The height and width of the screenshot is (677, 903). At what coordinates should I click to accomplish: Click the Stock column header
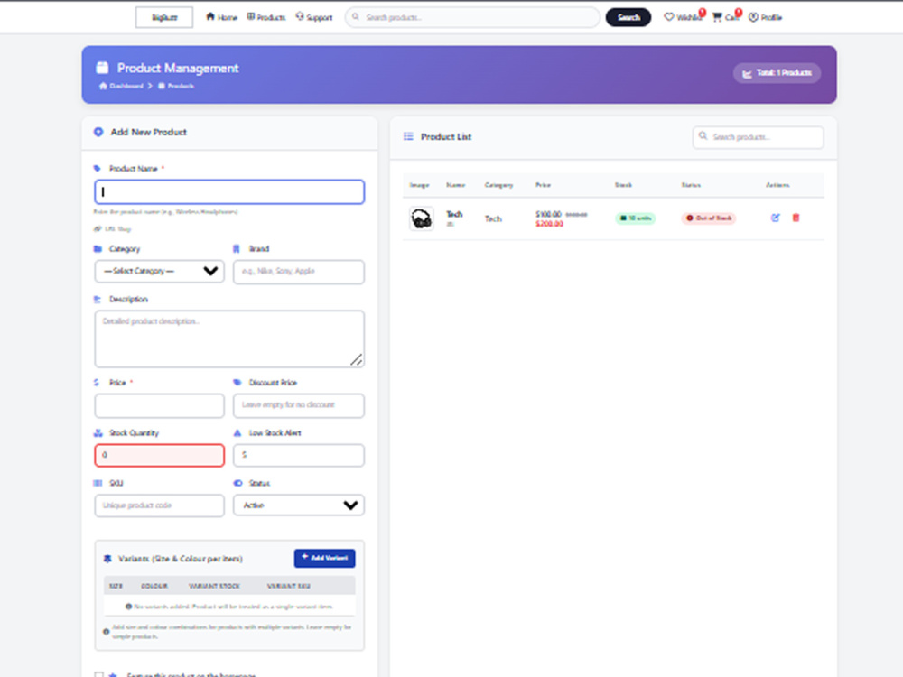tap(623, 185)
